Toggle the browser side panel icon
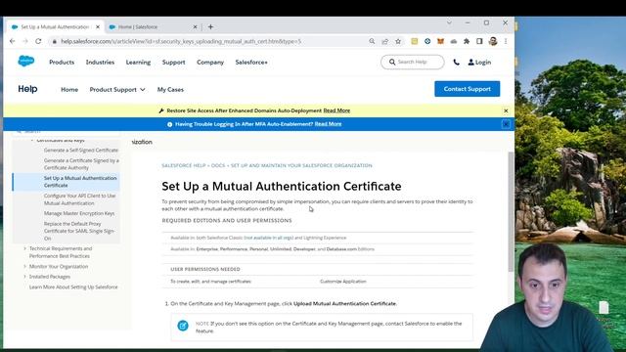 479,41
